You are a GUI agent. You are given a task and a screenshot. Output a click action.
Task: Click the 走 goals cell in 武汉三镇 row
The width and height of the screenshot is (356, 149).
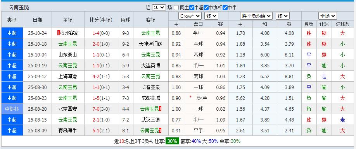(342, 120)
